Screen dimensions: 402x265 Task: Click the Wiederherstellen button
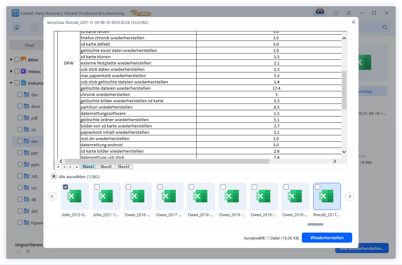coord(327,238)
